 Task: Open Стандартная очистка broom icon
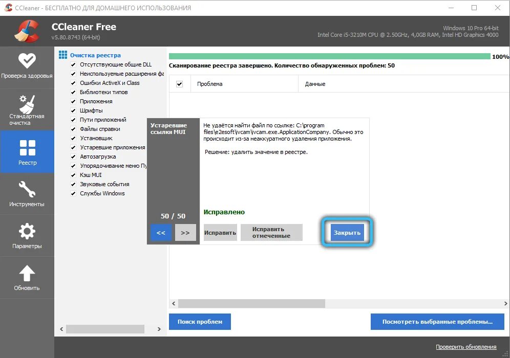[27, 103]
